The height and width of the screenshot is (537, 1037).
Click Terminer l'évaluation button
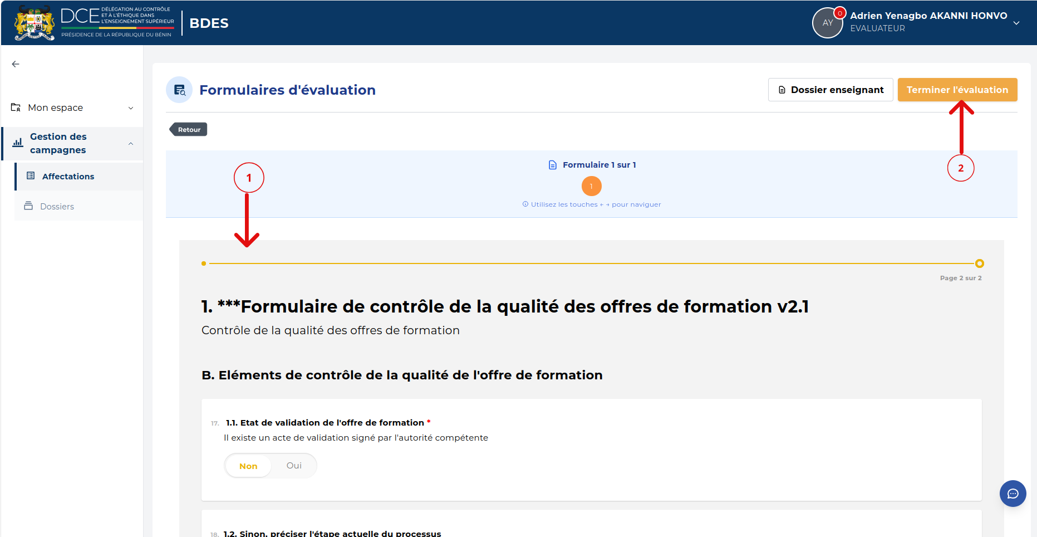[957, 90]
